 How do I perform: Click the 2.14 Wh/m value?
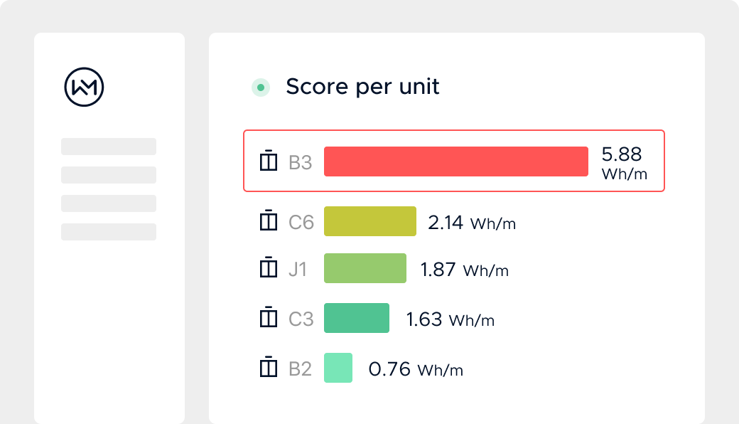(472, 223)
